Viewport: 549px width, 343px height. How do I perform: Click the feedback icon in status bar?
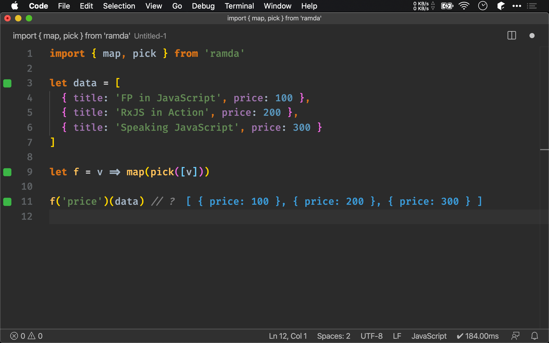515,336
